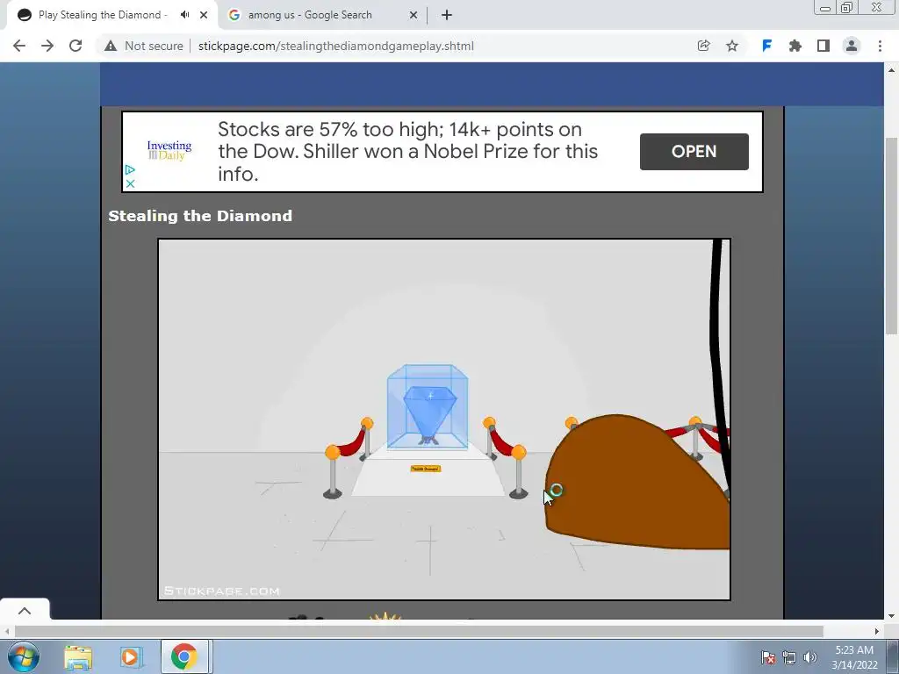Viewport: 899px width, 674px height.
Task: Click the share page icon in address bar
Action: (703, 46)
